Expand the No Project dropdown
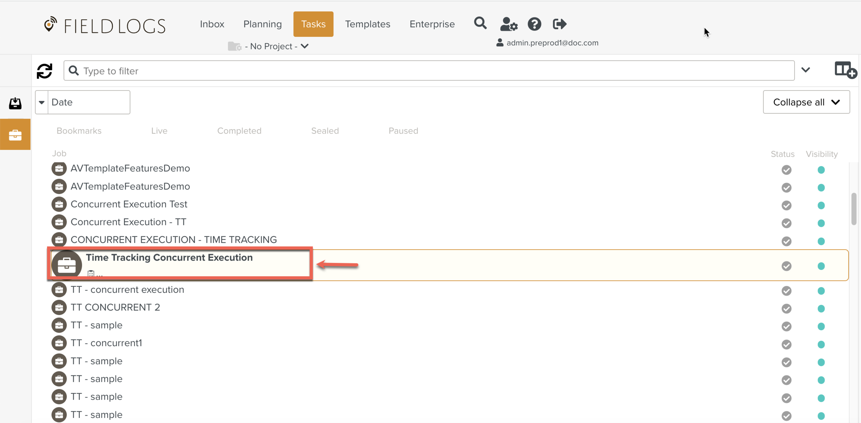This screenshot has height=423, width=861. [x=271, y=46]
